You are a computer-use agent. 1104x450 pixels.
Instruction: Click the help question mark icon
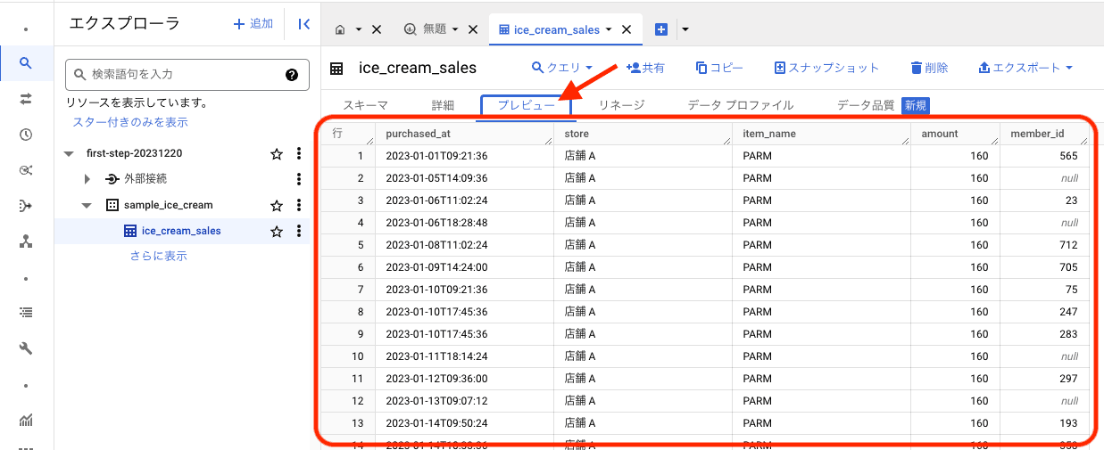(x=292, y=75)
